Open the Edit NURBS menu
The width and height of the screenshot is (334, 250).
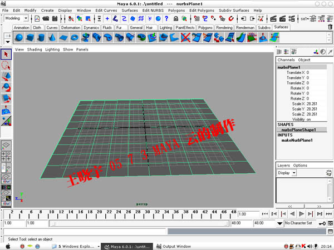153,11
